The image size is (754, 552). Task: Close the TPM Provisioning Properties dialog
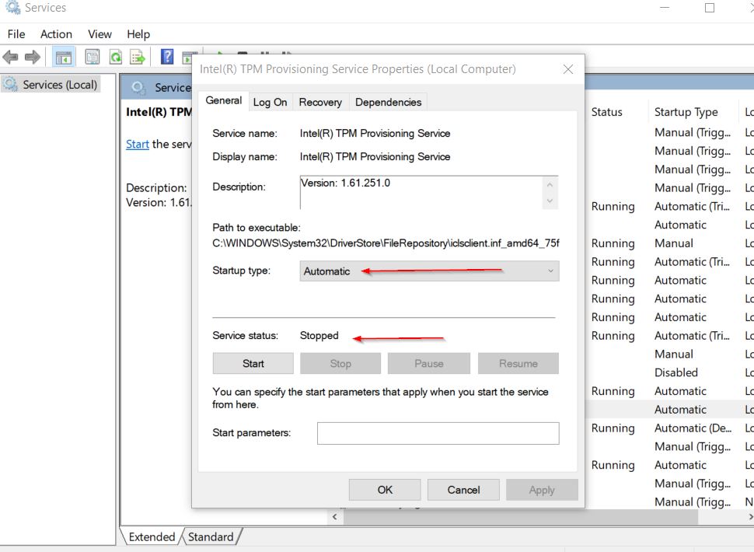point(568,69)
